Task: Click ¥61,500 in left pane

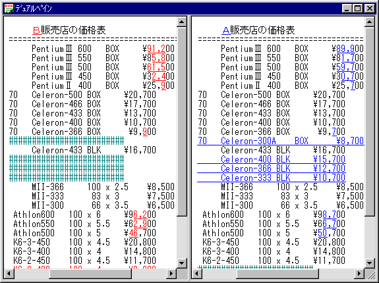Action: (x=159, y=67)
